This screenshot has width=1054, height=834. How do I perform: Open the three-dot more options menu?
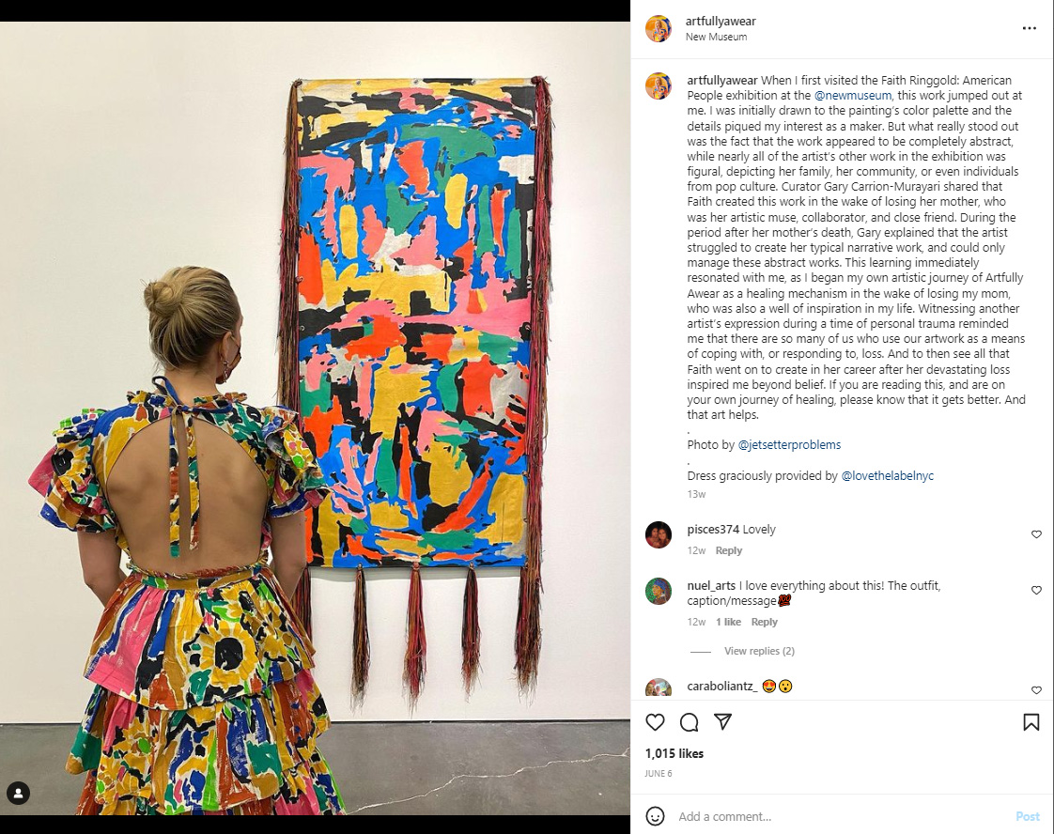pos(1030,28)
